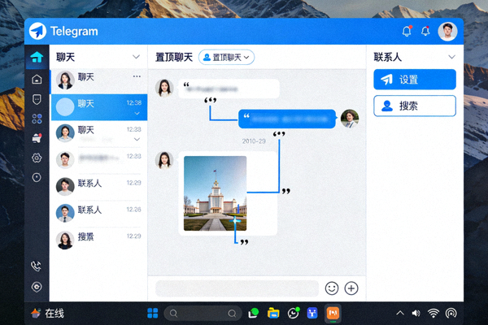488x325 pixels.
Task: Open the chat bubble app in taskbar
Action: 293,313
